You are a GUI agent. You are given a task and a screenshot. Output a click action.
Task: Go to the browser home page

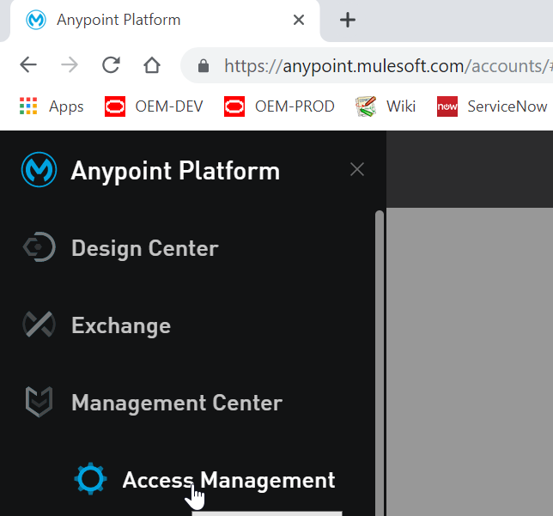[152, 65]
